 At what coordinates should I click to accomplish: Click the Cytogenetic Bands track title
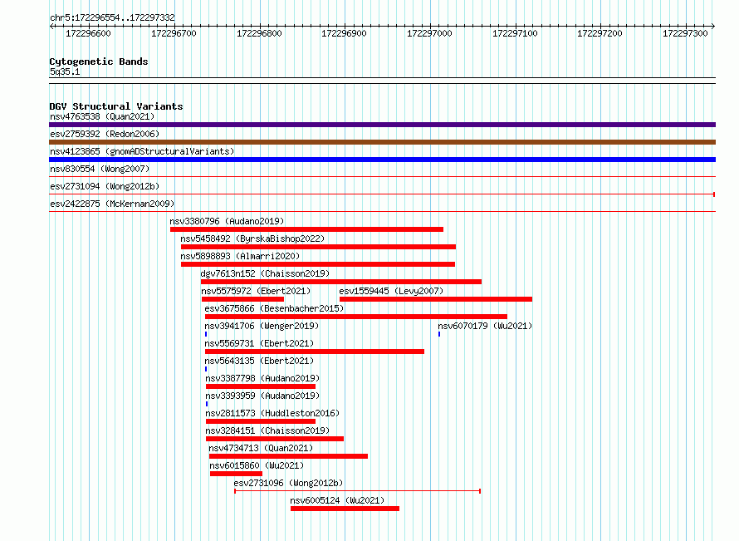[99, 61]
